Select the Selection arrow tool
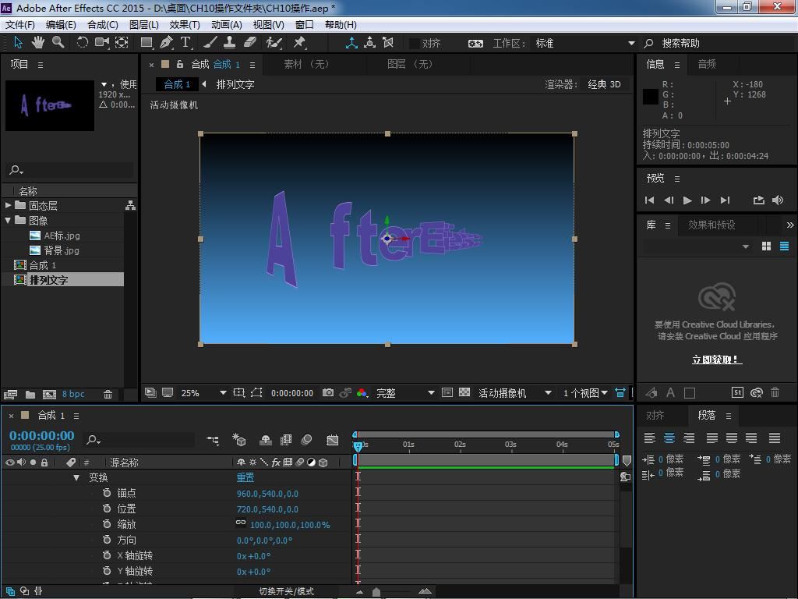This screenshot has width=798, height=599. (x=18, y=43)
